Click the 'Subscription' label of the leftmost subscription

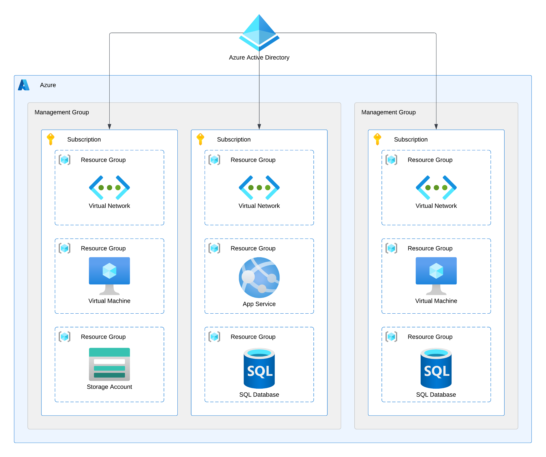(84, 139)
